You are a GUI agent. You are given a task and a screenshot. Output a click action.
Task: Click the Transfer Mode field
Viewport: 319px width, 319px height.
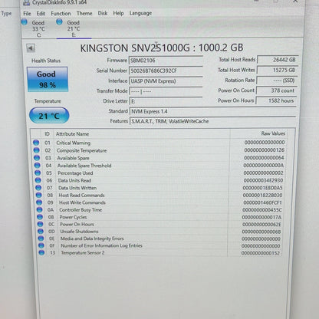point(166,91)
